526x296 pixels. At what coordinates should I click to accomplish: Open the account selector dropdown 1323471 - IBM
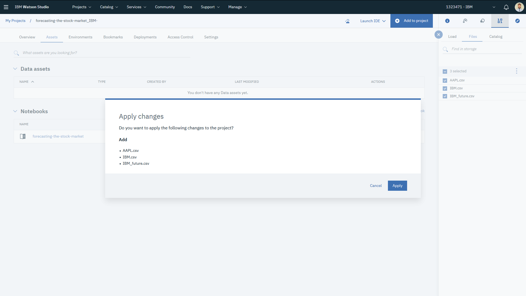coord(470,7)
